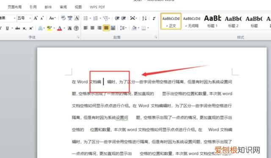Open the Numbering library dropdown arrow
The height and width of the screenshot is (158, 271).
100,18
